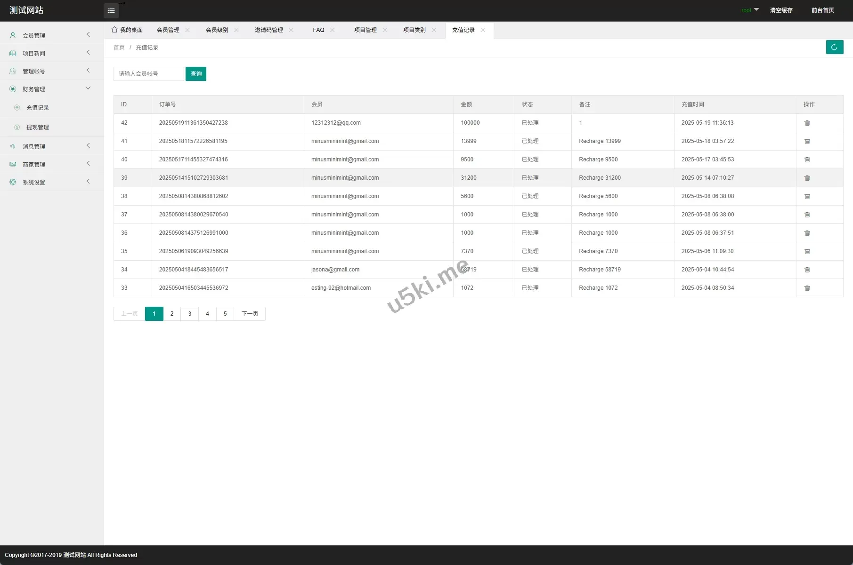Click the member account search field
Viewport: 853px width, 565px height.
click(148, 74)
